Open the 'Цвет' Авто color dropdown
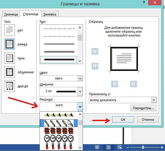This screenshot has width=165, height=151. (61, 78)
